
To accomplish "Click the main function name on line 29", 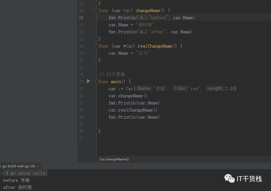I will 116,82.
